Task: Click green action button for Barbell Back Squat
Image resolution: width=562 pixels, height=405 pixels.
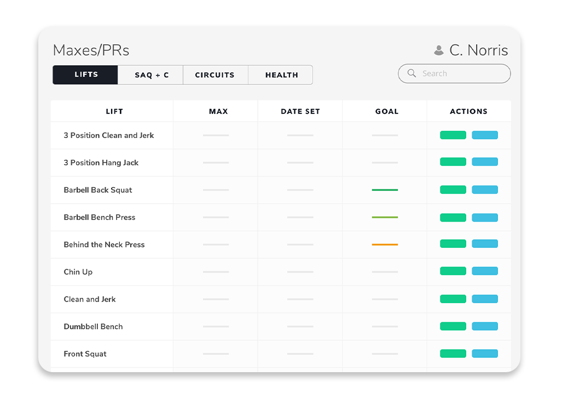Action: coord(453,190)
